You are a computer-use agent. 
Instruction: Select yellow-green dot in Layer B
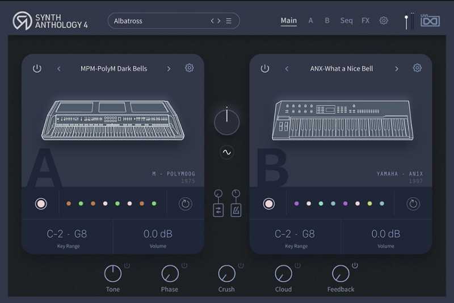point(370,204)
